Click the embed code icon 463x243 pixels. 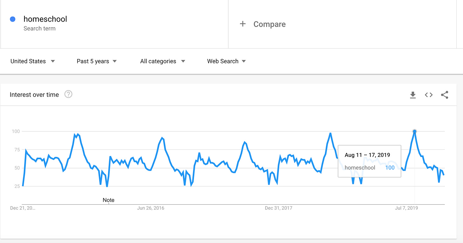pos(429,95)
